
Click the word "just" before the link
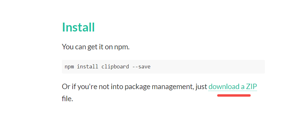coord(201,87)
